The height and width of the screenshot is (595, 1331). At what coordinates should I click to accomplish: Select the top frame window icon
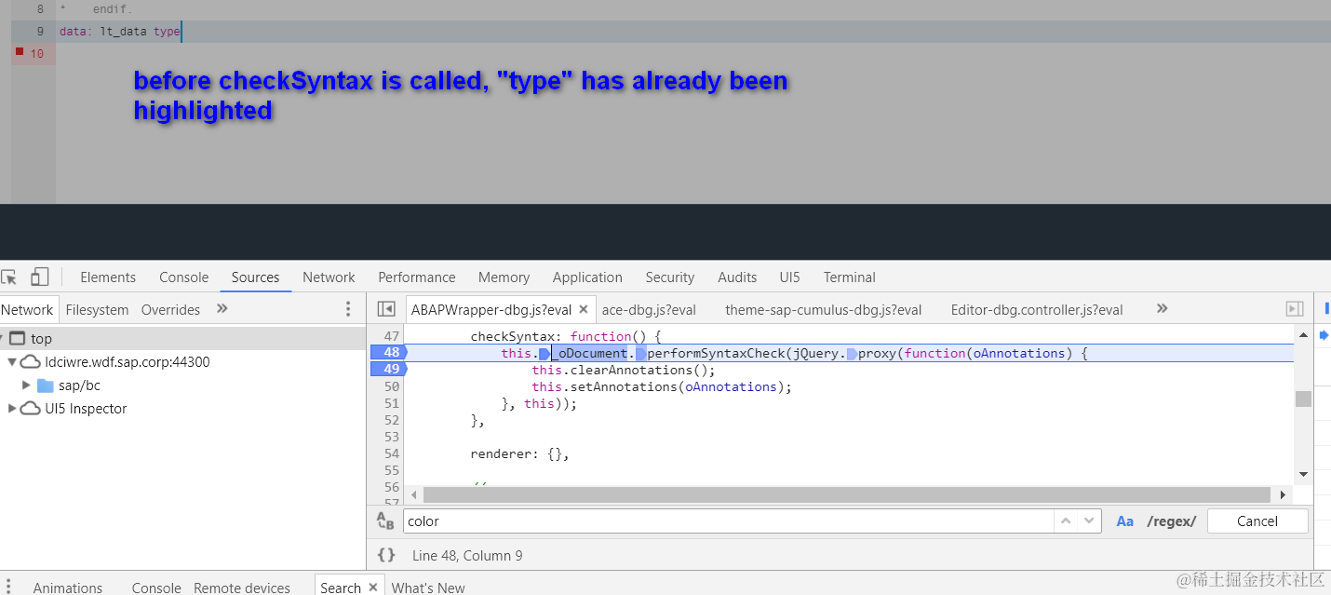point(17,339)
